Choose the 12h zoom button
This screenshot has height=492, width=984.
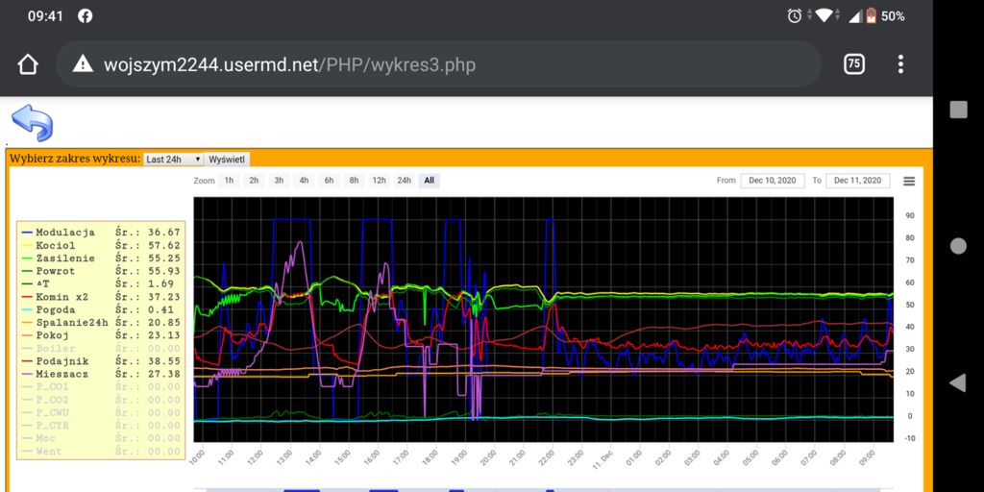pos(379,181)
